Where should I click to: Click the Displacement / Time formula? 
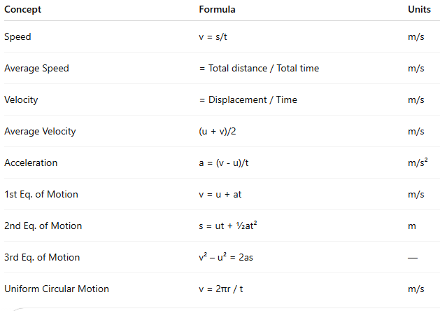[248, 99]
